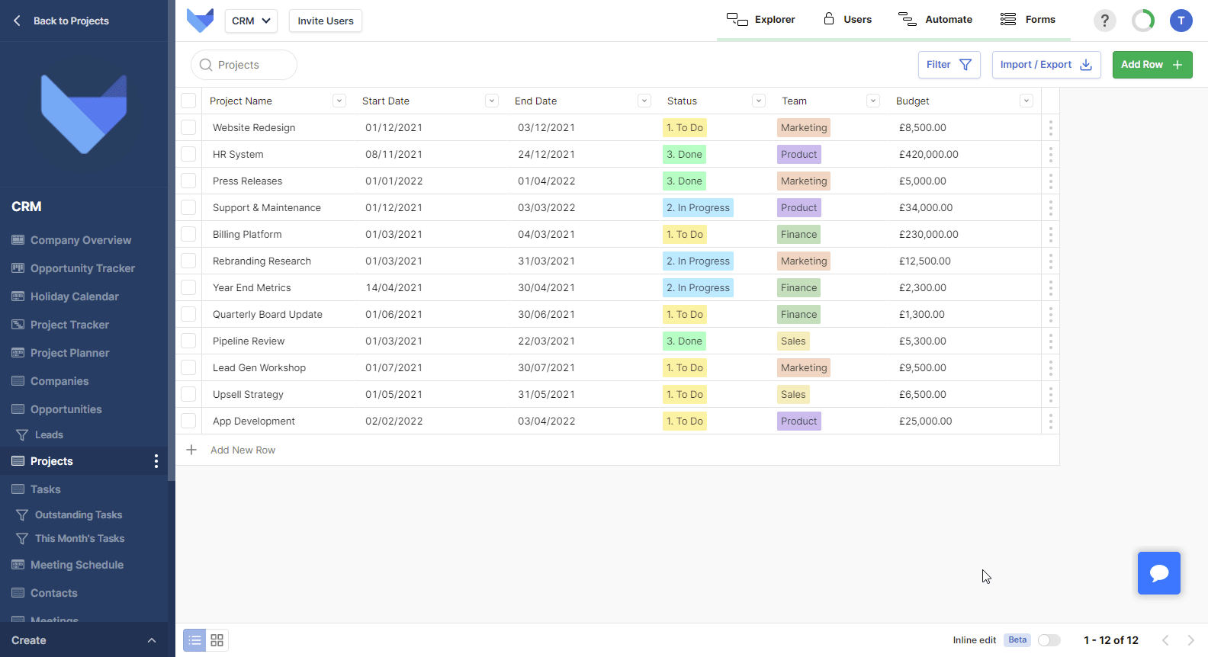
Task: Open Team column dropdown
Action: click(873, 101)
